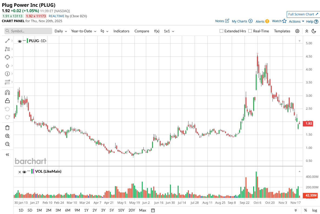The width and height of the screenshot is (320, 214).
Task: Toggle the magnet snap tool
Action: point(7,93)
